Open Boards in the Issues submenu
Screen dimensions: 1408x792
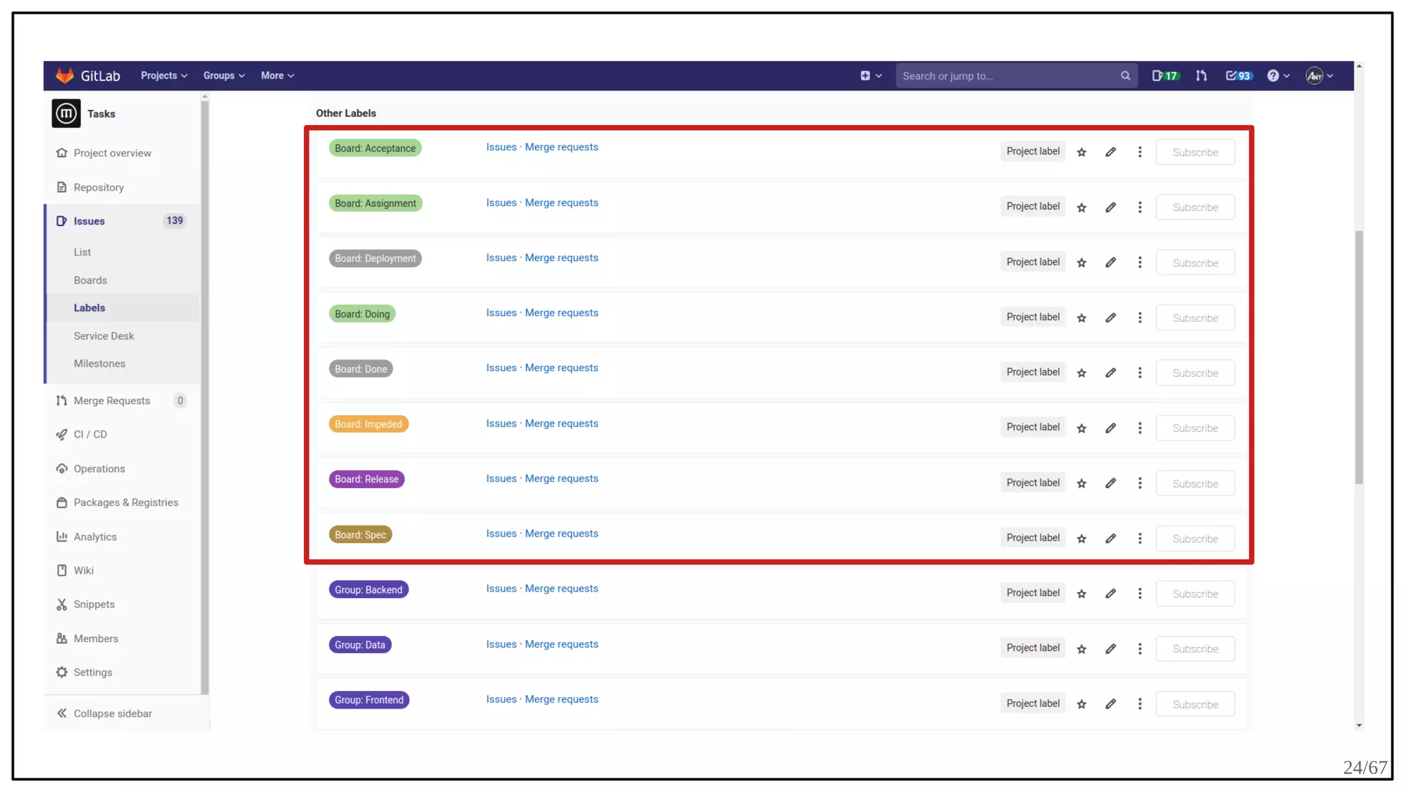90,280
